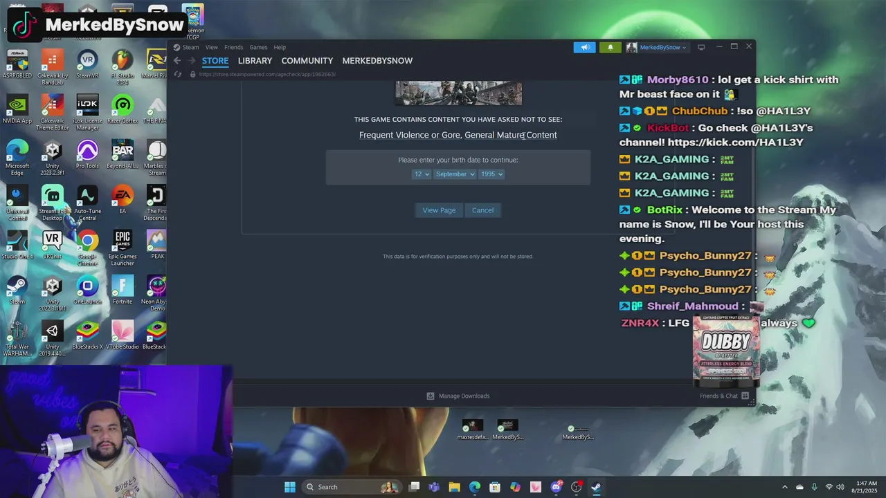This screenshot has width=886, height=498.
Task: Open the Games menu
Action: coord(258,47)
